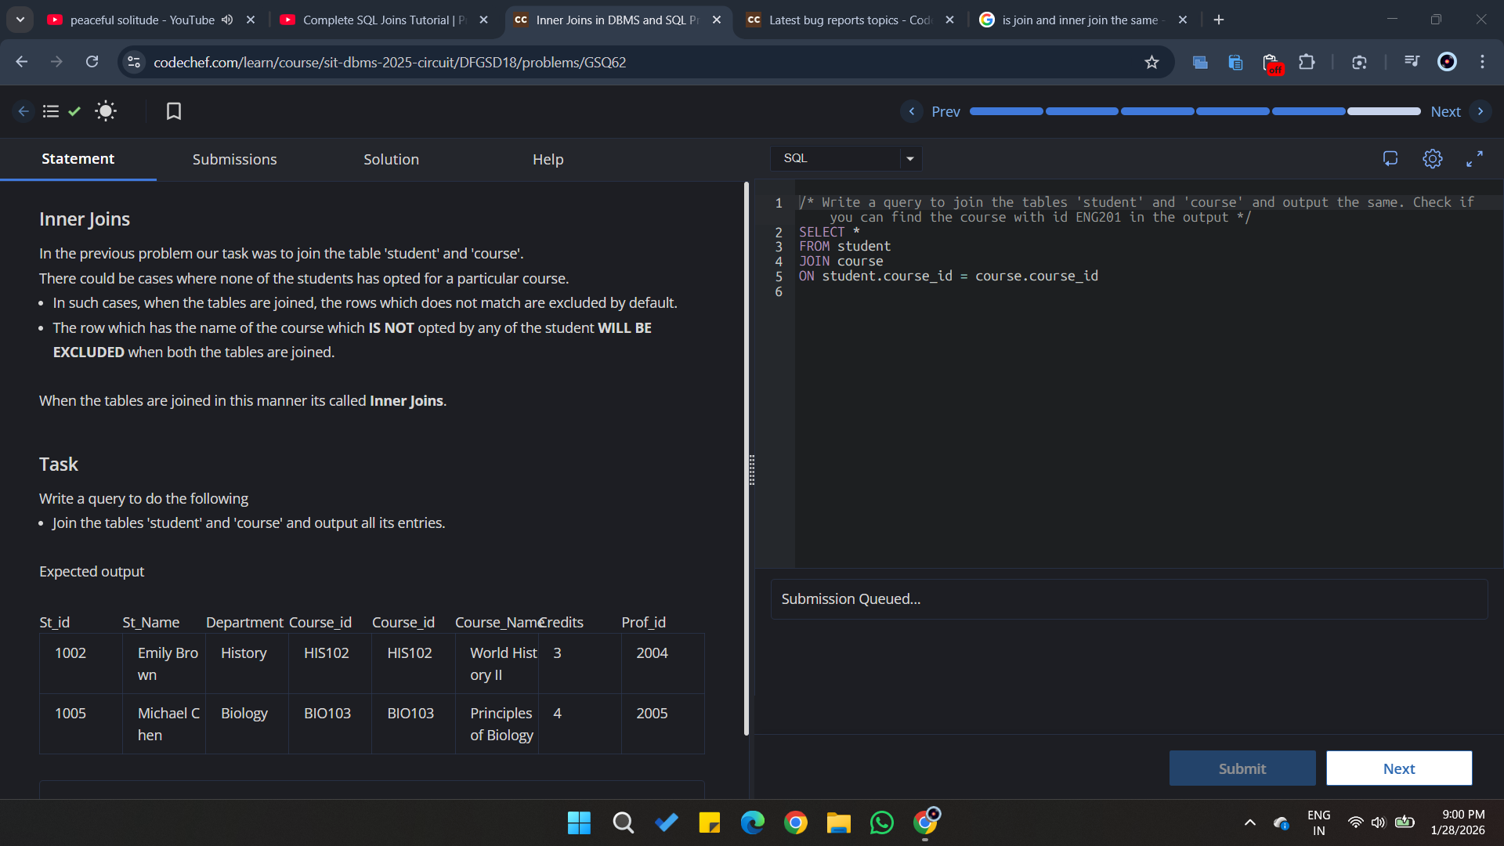This screenshot has width=1504, height=846.
Task: Switch to the Submissions tab
Action: point(234,159)
